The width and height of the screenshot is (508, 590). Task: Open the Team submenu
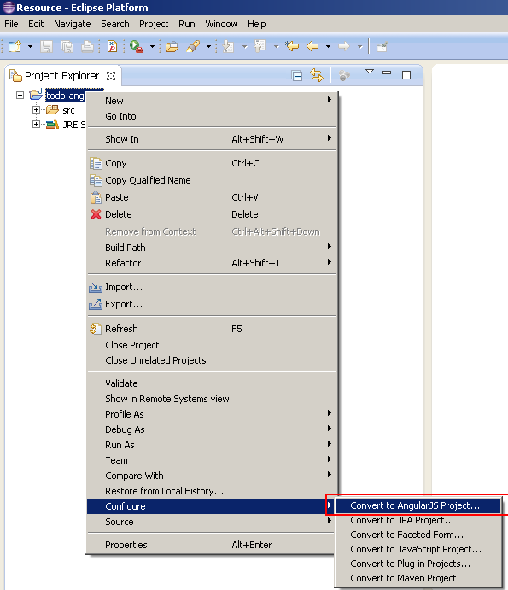(211, 460)
